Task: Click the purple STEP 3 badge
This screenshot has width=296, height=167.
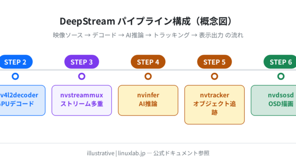Action: [82, 62]
